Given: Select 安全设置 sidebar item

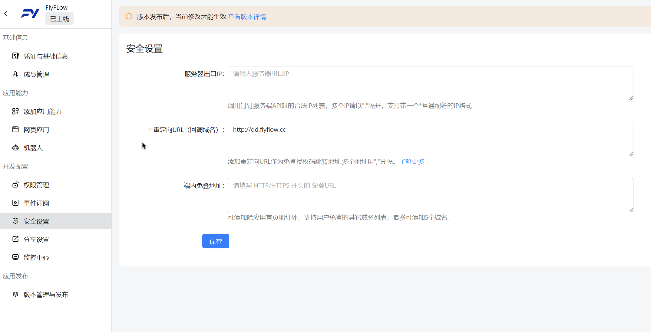Looking at the screenshot, I should coord(56,221).
